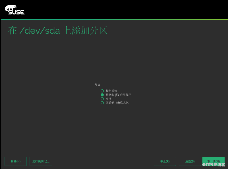Click the 在 /dev/sda 上添加分区 heading
Screen dimensions: 228x169
point(58,30)
